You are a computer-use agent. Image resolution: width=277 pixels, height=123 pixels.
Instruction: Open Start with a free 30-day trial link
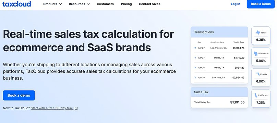[52, 108]
